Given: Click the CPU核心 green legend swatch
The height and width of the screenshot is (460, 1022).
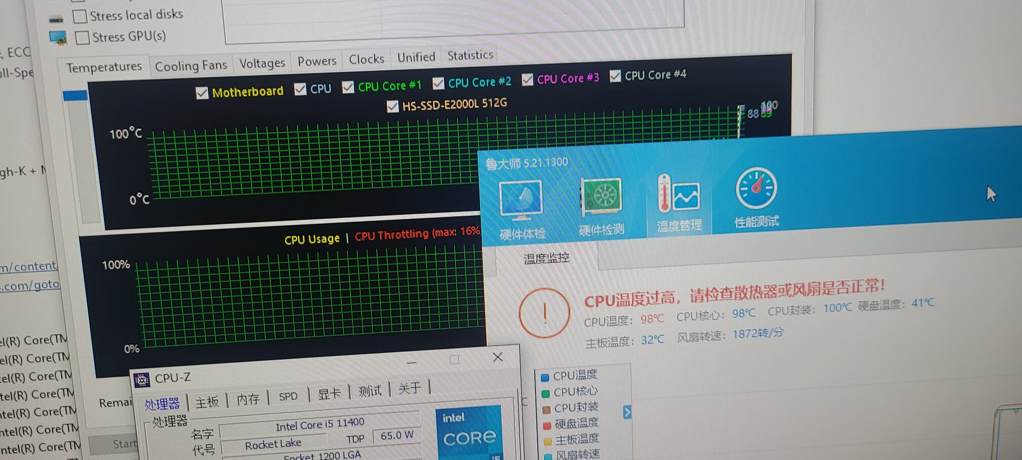Looking at the screenshot, I should 545,394.
